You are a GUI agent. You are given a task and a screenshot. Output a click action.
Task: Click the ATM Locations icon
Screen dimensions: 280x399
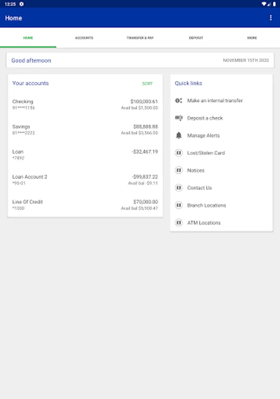(179, 223)
